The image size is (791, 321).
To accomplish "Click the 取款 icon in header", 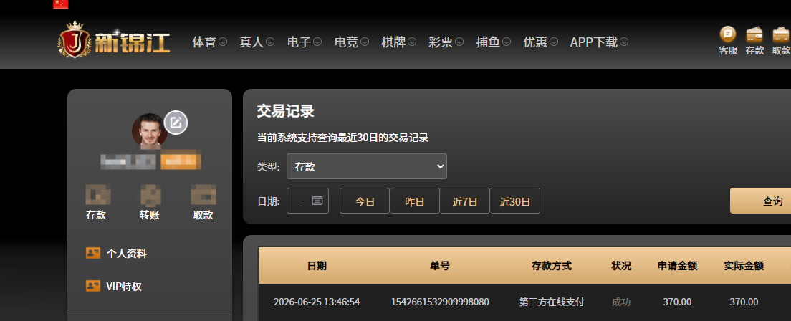I will pos(781,34).
